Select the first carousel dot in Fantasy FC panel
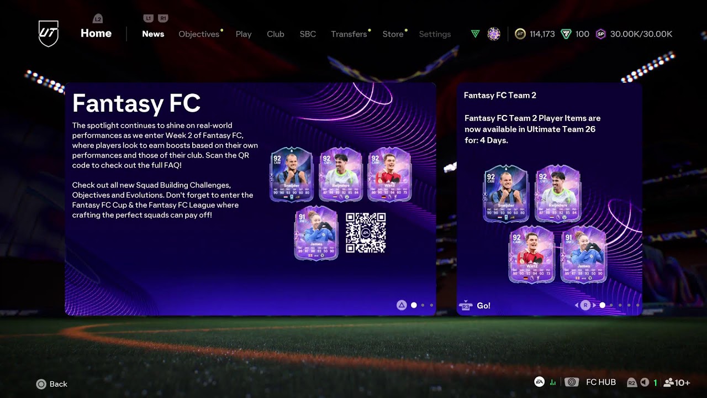Screen dimensions: 707x398 click(x=414, y=305)
